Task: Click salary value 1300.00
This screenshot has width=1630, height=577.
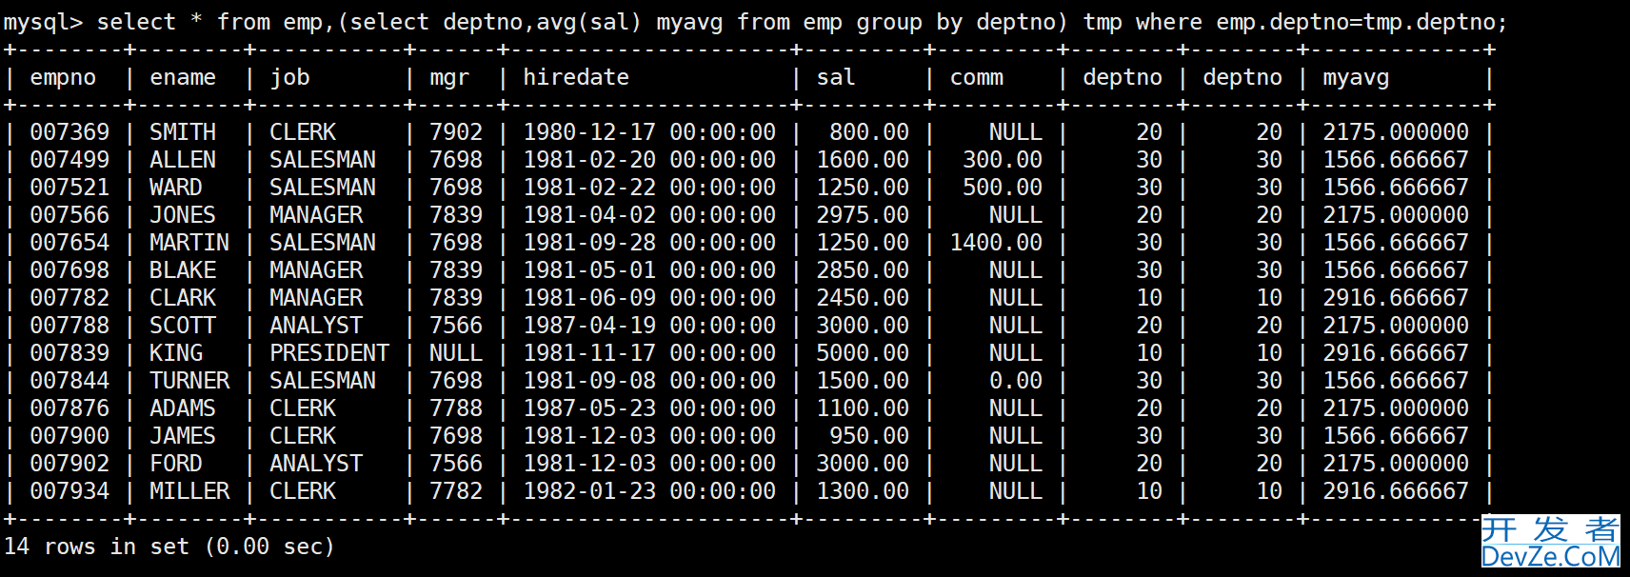Action: tap(863, 491)
